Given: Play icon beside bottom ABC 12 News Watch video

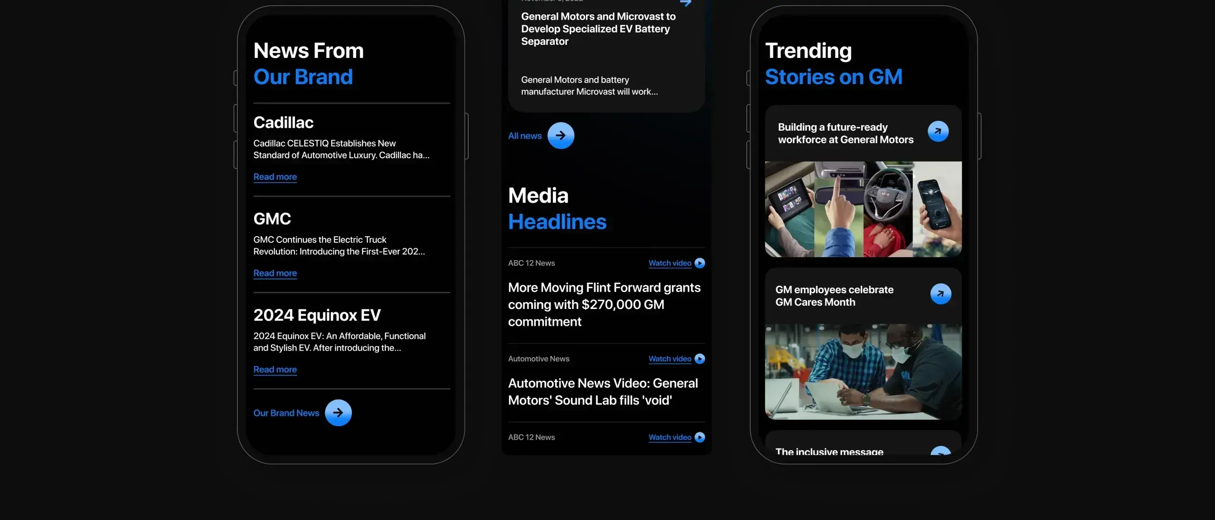Looking at the screenshot, I should click(x=700, y=437).
